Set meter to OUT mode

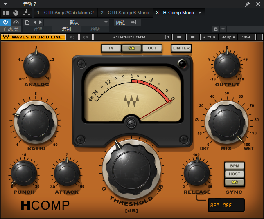click(x=152, y=48)
